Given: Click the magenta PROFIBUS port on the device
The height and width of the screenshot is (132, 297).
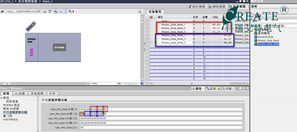Looking at the screenshot, I should [x=31, y=52].
